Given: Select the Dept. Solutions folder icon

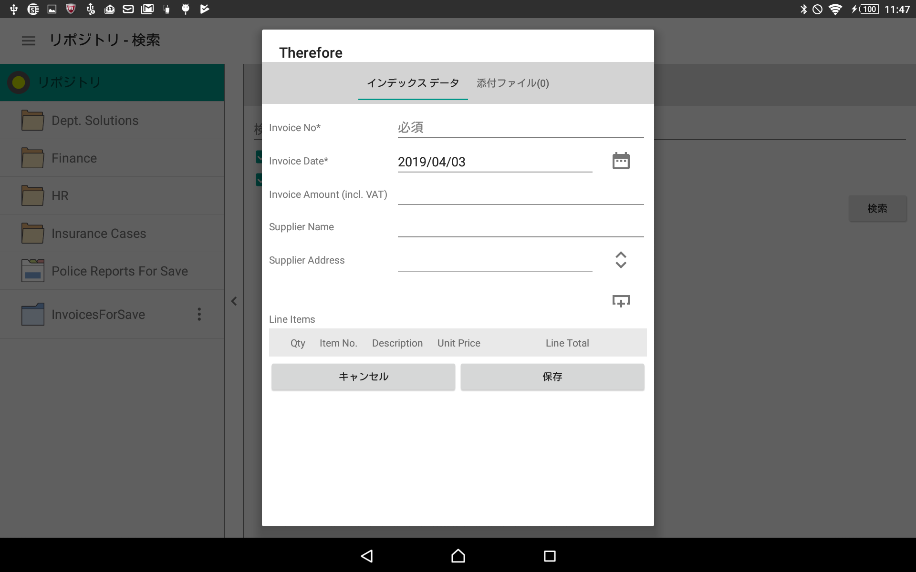Looking at the screenshot, I should tap(32, 120).
